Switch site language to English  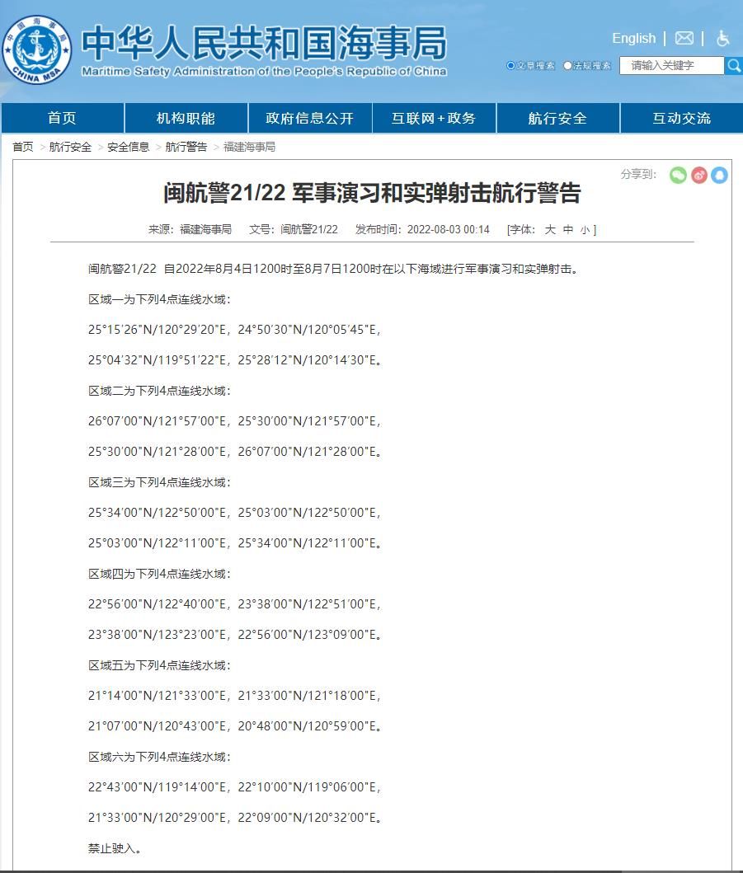[633, 38]
